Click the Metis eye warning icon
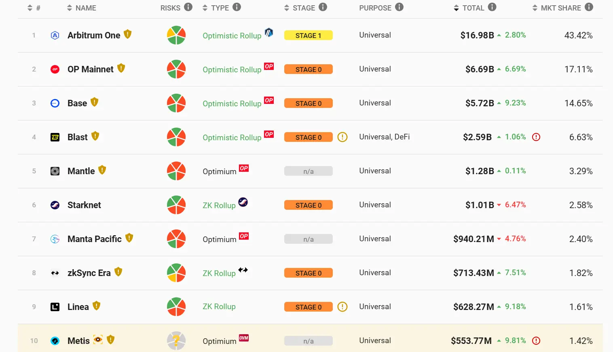 [x=98, y=339]
